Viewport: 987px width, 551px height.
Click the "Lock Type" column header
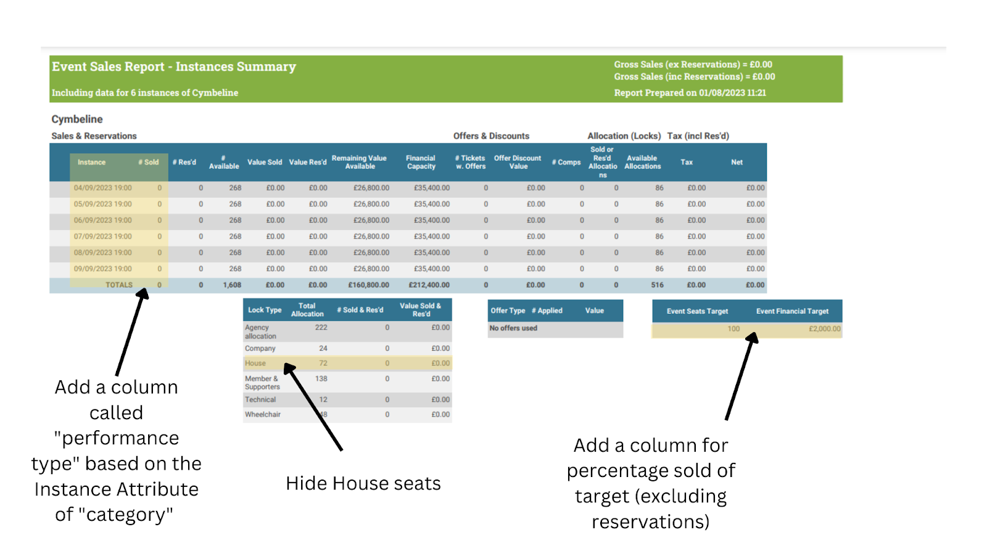(x=265, y=310)
